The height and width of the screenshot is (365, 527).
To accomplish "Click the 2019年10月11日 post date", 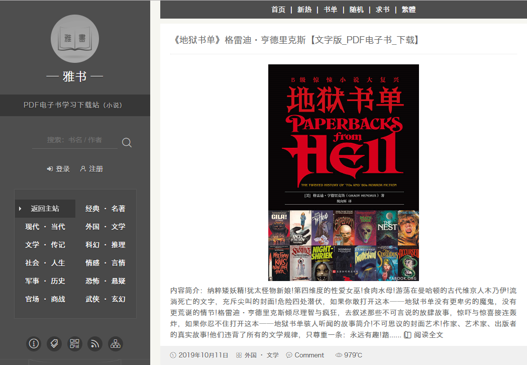I will click(x=199, y=355).
